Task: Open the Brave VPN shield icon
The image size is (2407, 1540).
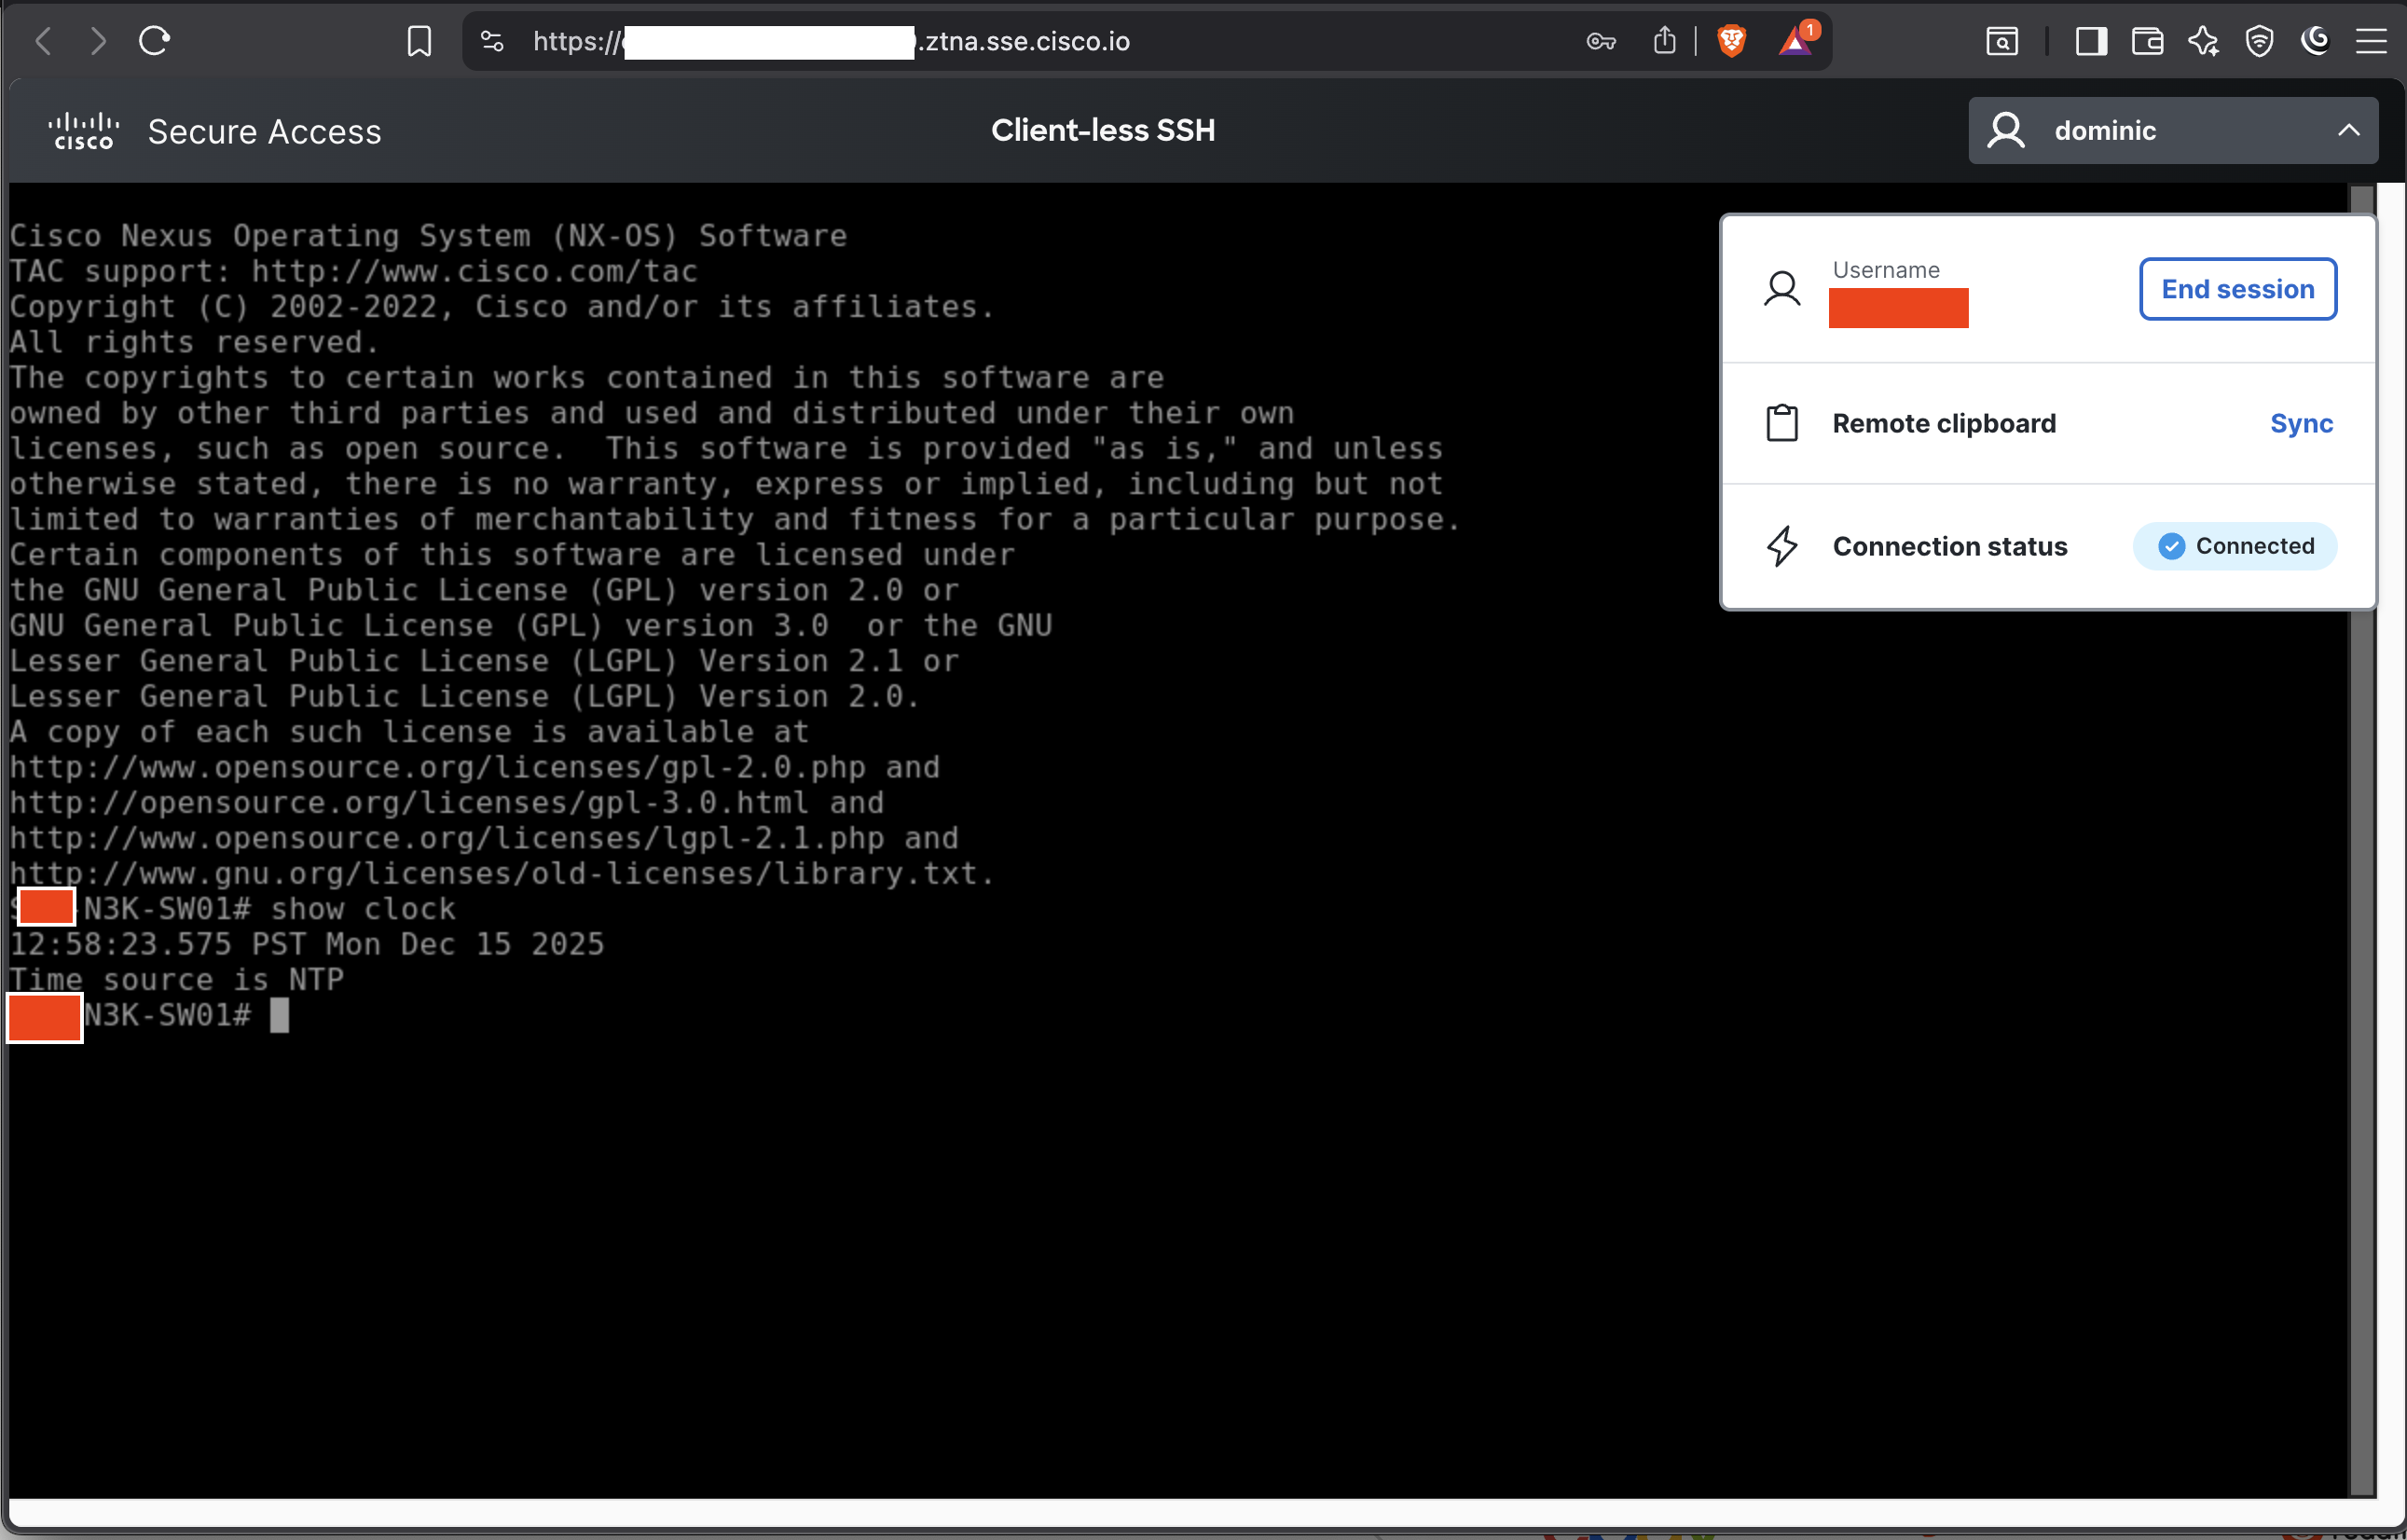Action: click(x=2259, y=41)
